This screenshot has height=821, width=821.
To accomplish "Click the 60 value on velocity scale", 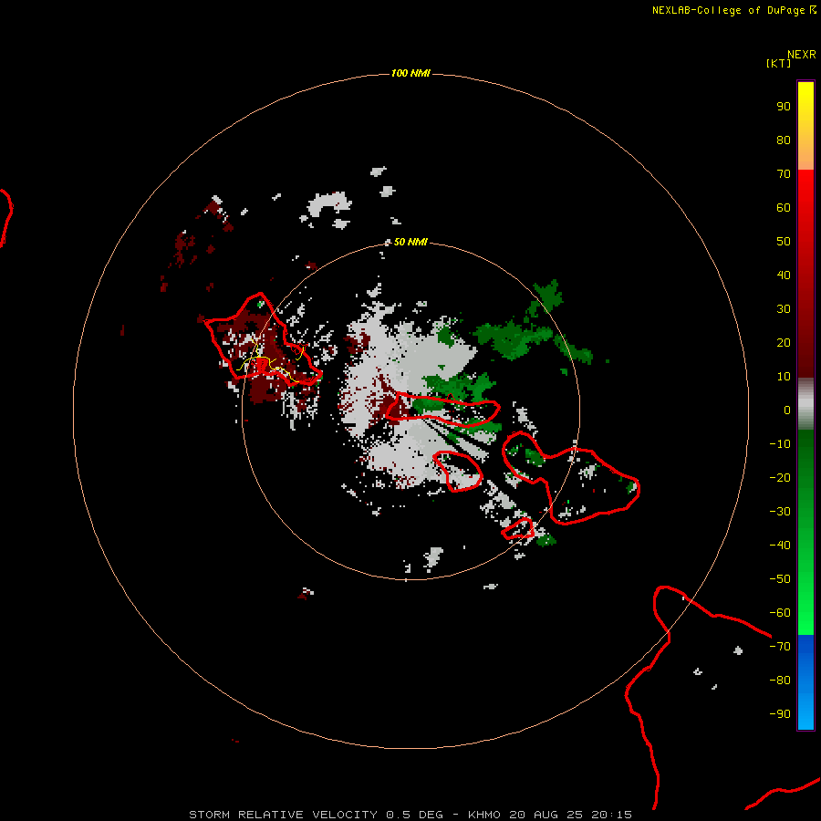I will pyautogui.click(x=784, y=207).
